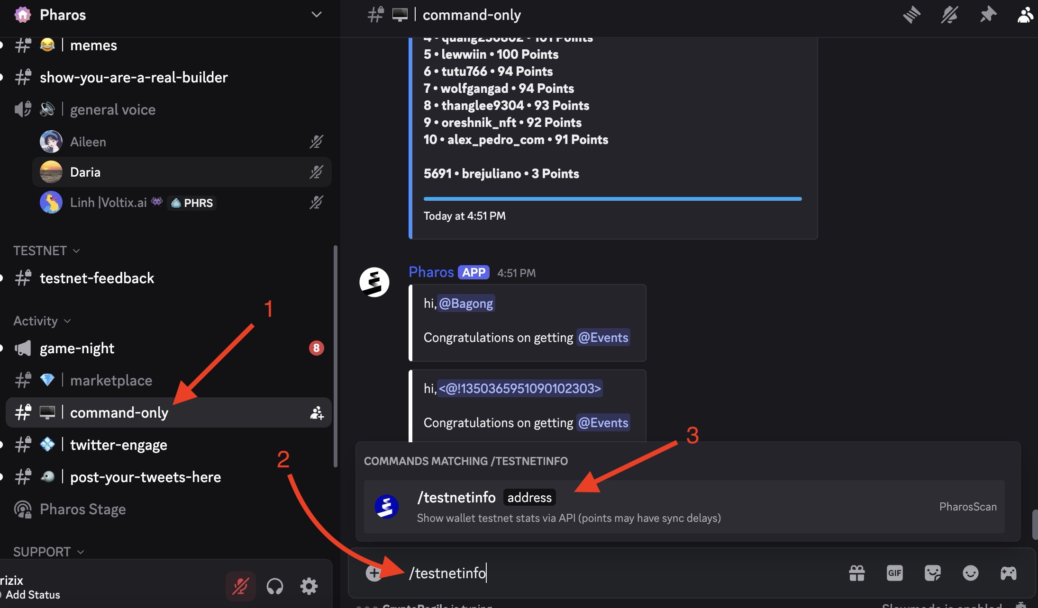Collapse the TESTNET category
The width and height of the screenshot is (1038, 608).
[x=46, y=250]
